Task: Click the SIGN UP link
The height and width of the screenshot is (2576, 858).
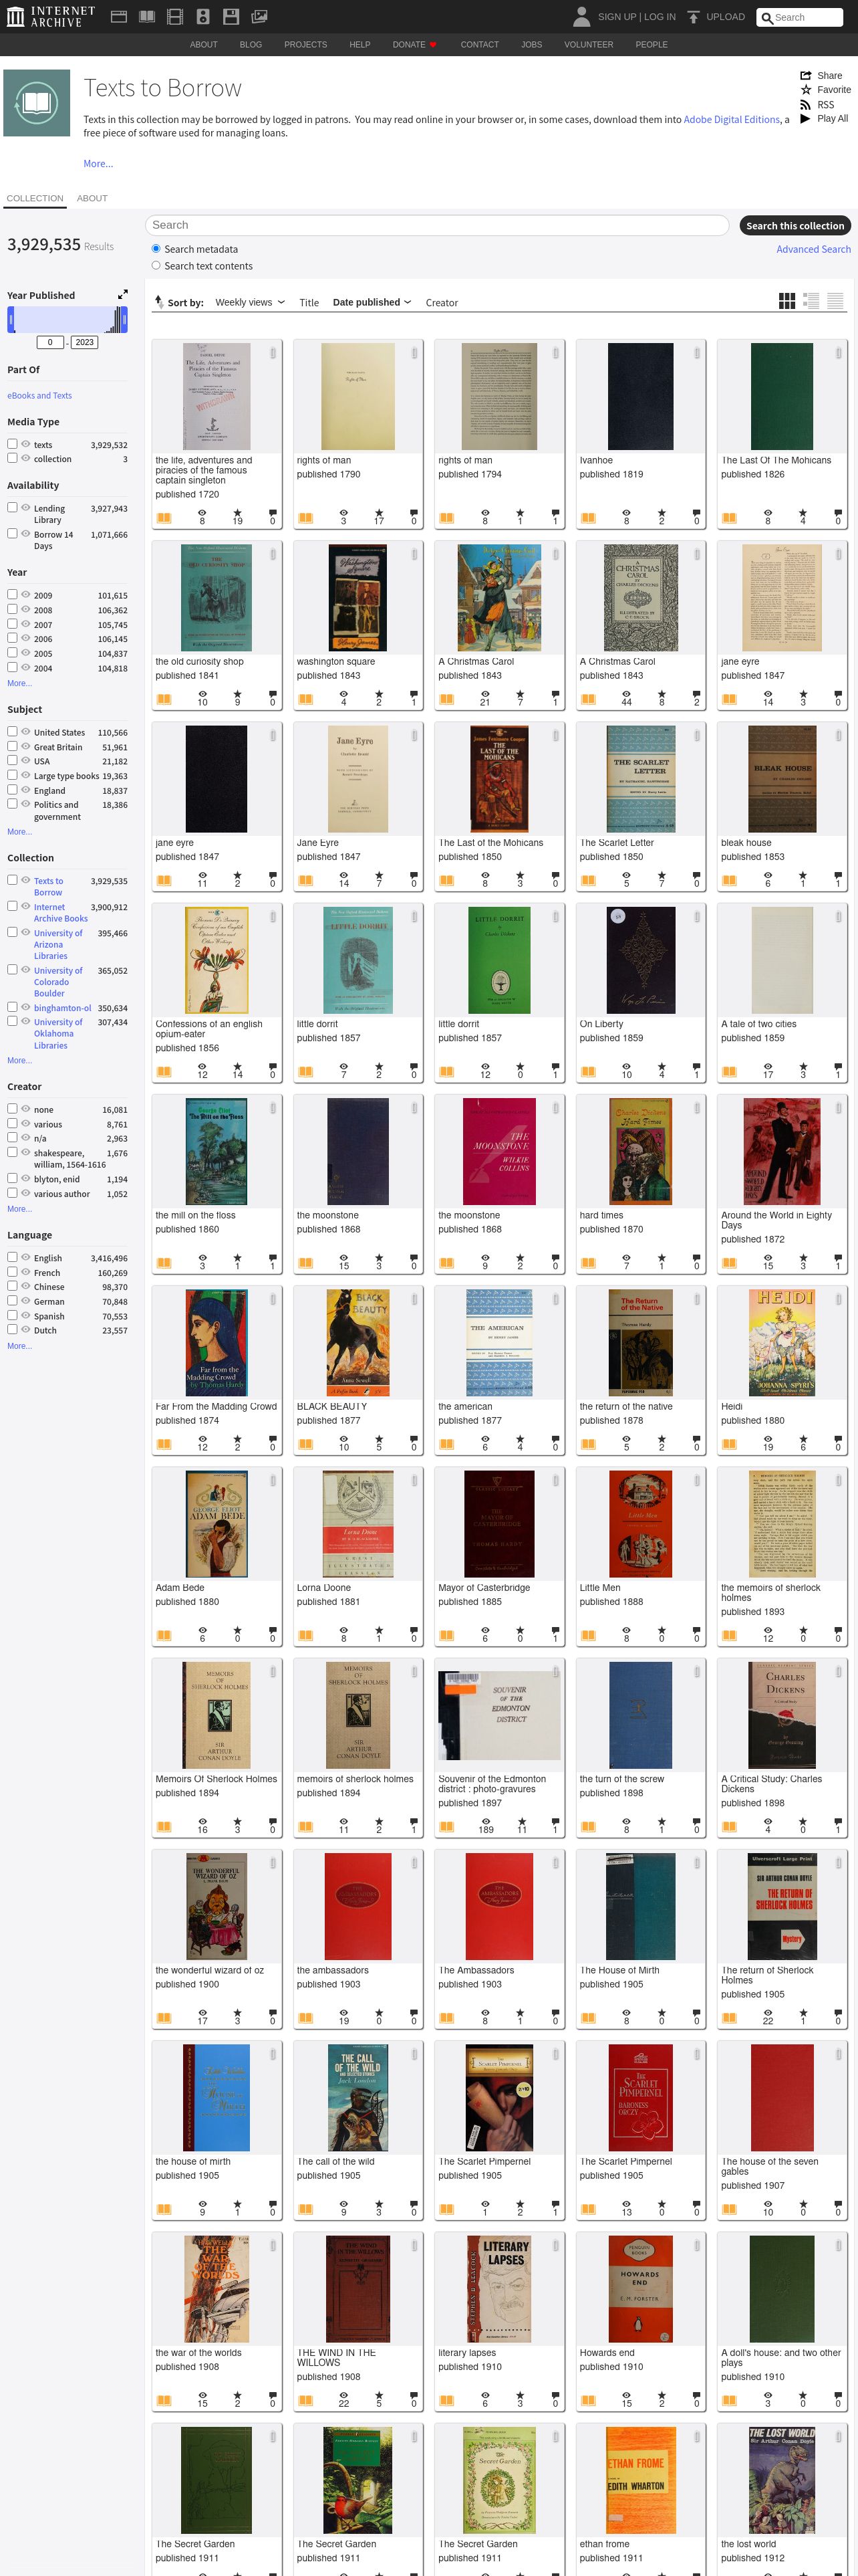Action: pyautogui.click(x=616, y=17)
